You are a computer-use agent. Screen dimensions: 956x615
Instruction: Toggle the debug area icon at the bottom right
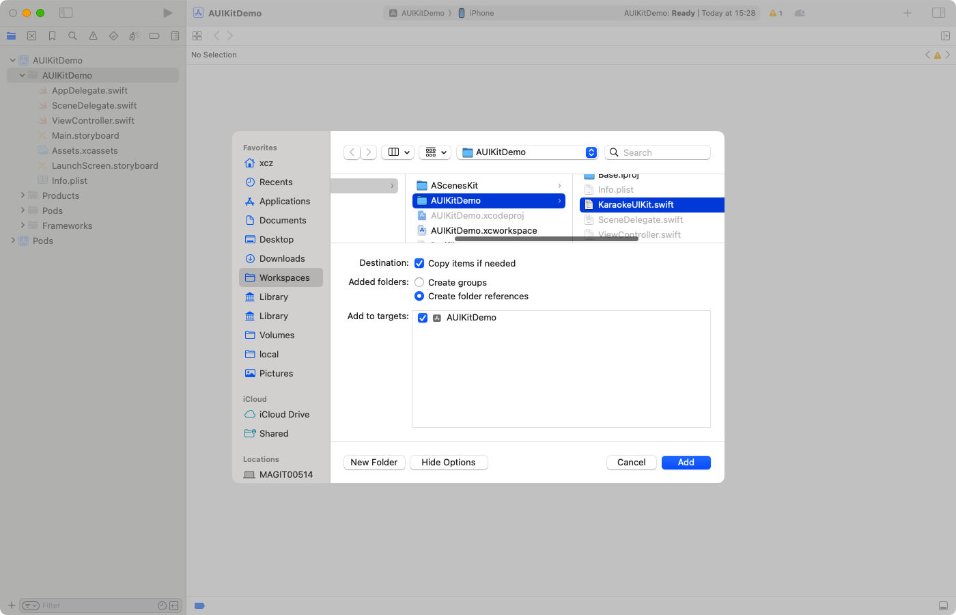943,605
